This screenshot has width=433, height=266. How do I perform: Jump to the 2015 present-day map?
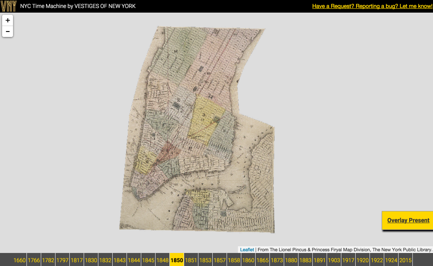405,260
